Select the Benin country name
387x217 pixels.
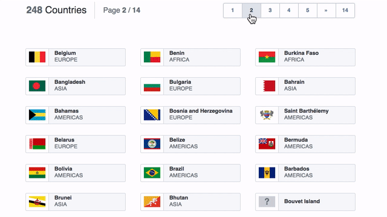[177, 53]
